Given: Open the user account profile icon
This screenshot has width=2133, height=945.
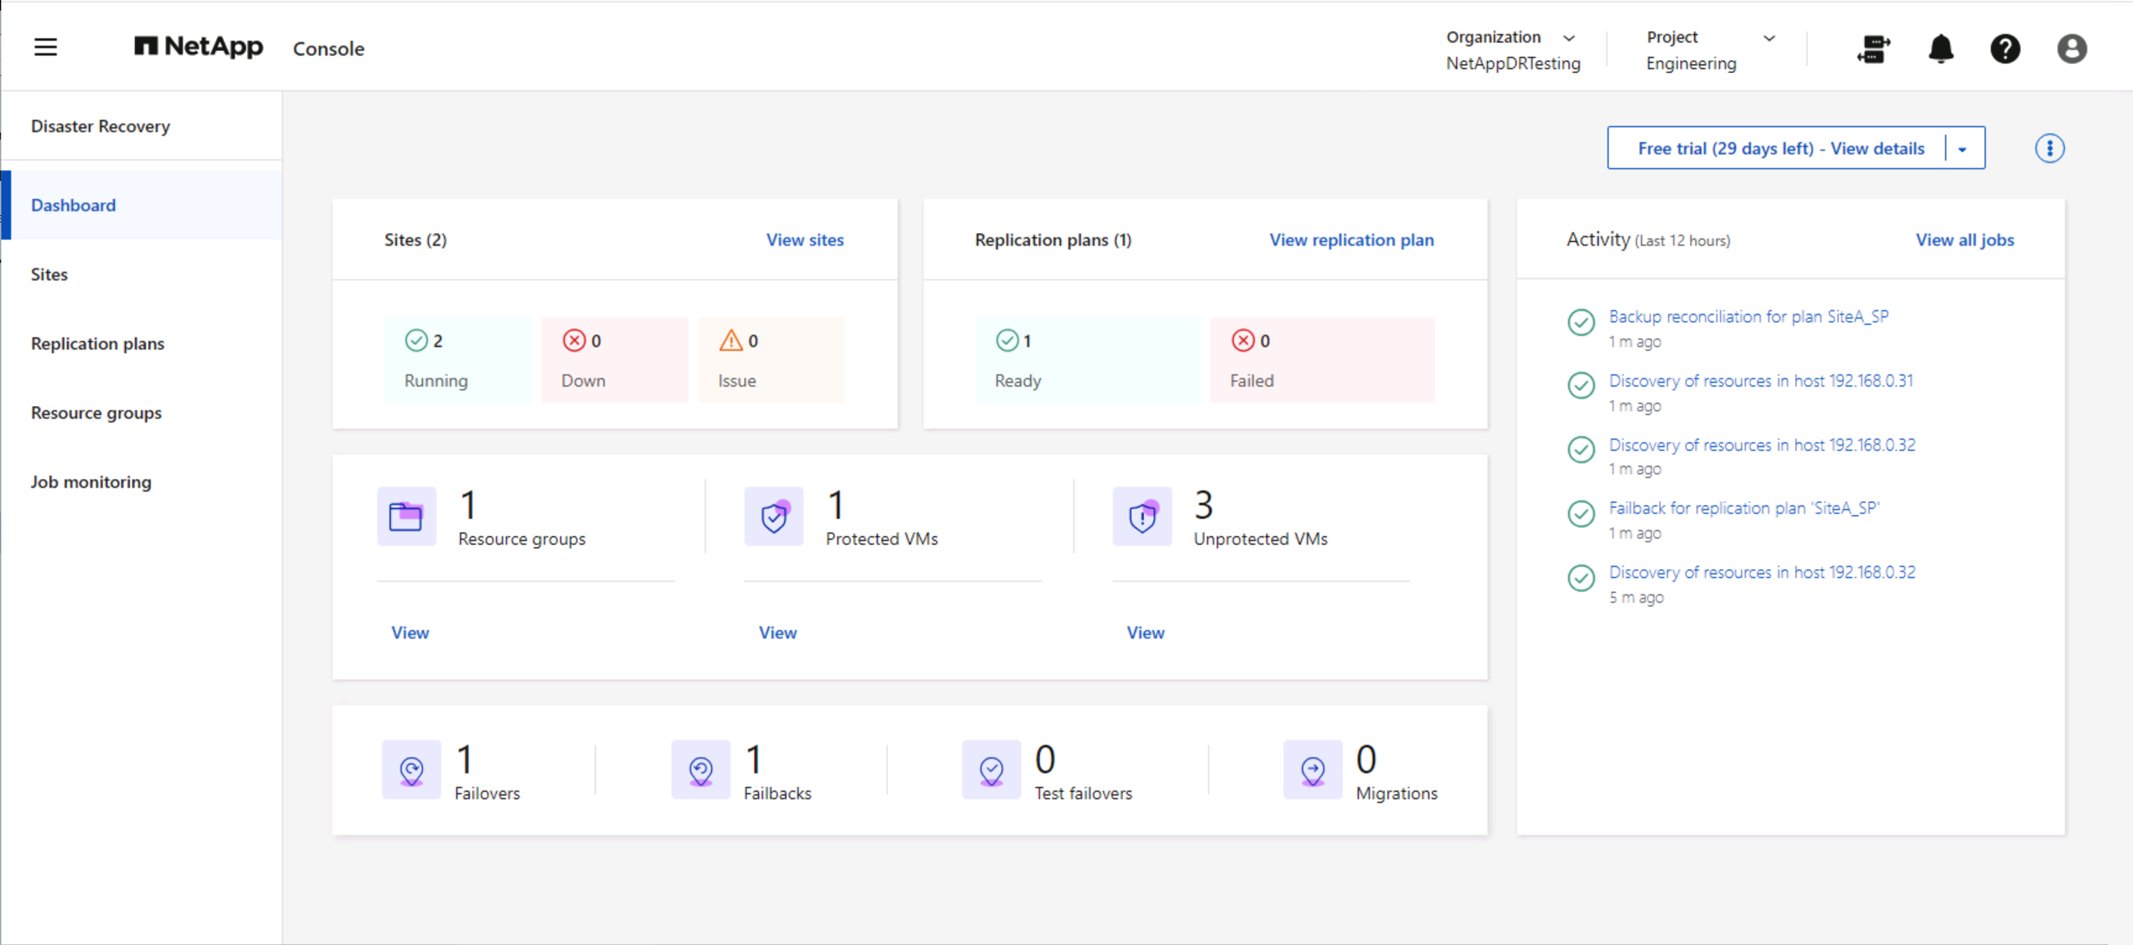Looking at the screenshot, I should 2071,49.
